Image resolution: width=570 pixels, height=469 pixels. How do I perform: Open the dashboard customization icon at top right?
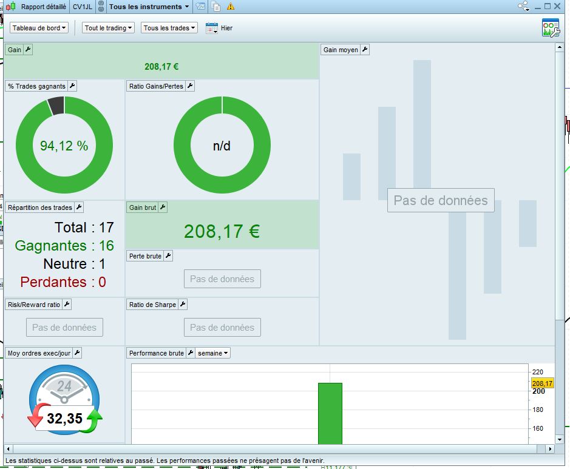point(551,28)
